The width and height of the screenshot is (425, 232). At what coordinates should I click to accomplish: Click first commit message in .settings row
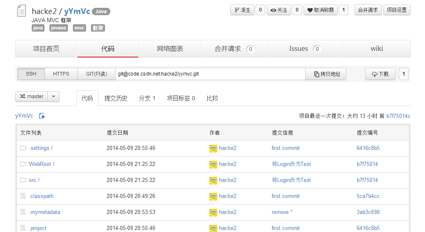pos(286,148)
